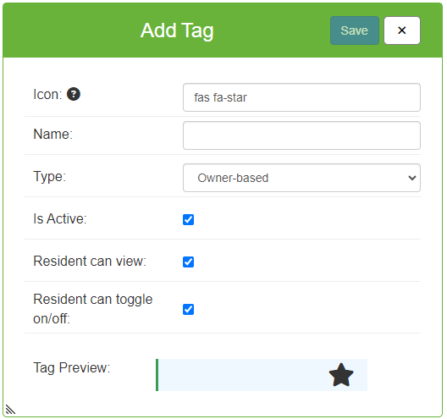The width and height of the screenshot is (447, 419).
Task: Click the Resident can toggle on/off label
Action: point(93,309)
